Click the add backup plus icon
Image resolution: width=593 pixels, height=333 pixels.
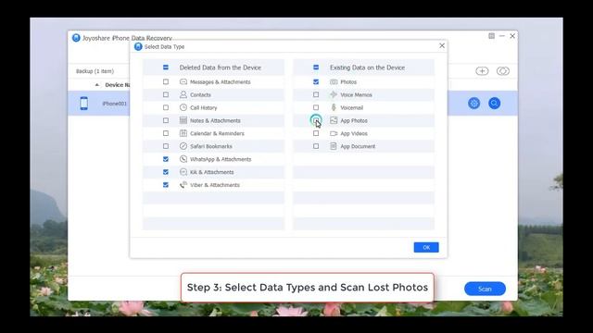coord(482,71)
